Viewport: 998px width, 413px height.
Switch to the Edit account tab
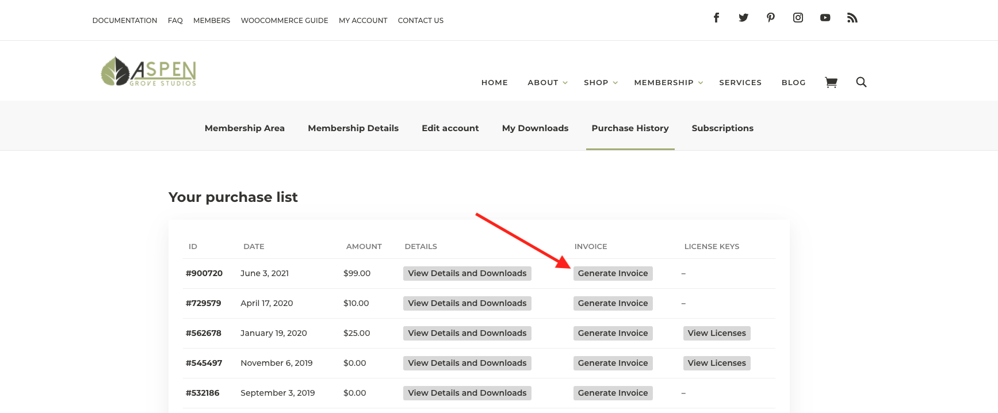pos(450,128)
